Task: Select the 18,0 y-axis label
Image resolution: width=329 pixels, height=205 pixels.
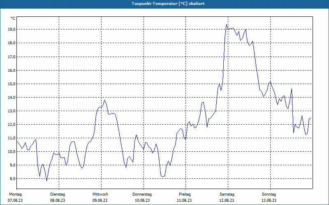Action: [12, 43]
